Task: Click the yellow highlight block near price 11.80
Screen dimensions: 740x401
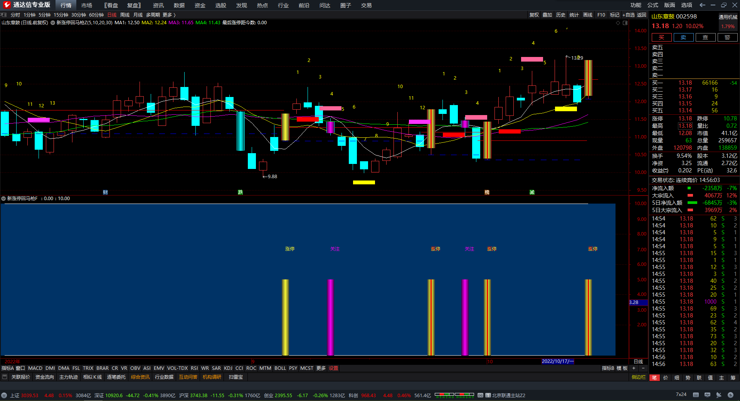Action: 566,109
